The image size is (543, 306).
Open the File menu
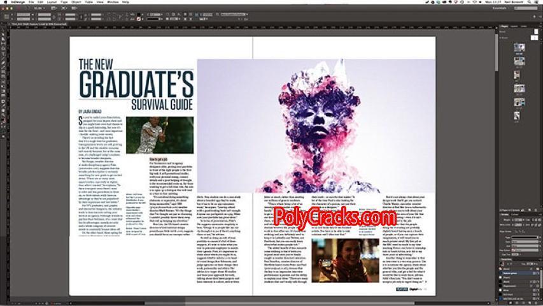click(31, 2)
